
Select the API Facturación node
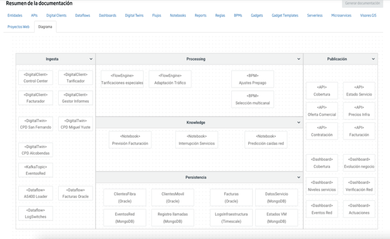click(x=359, y=131)
